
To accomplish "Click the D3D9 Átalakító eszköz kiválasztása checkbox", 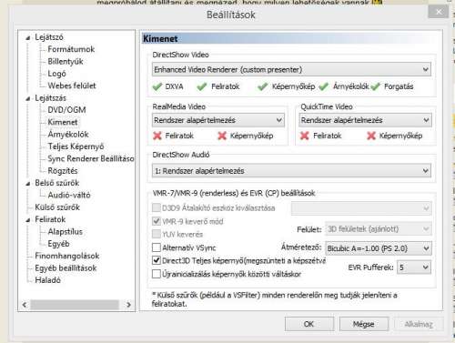I will click(x=157, y=207).
